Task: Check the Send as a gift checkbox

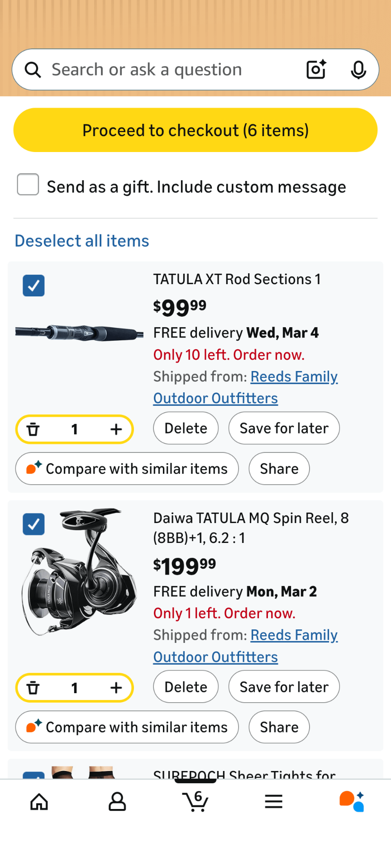Action: point(28,185)
